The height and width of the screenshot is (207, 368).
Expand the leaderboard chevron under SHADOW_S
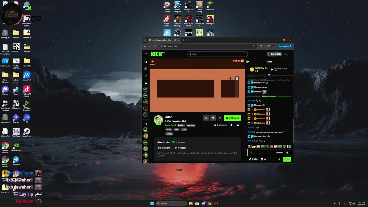pos(269,75)
